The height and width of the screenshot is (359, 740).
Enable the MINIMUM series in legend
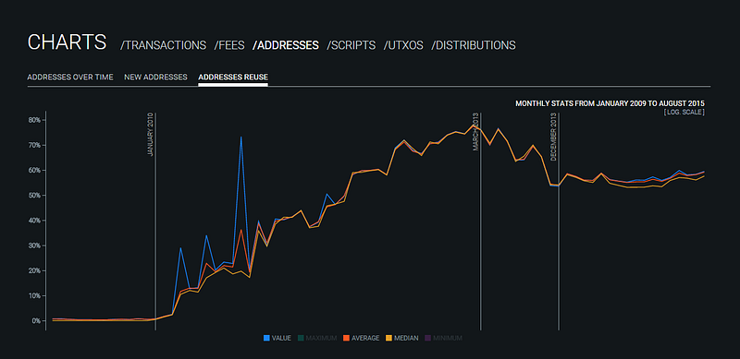444,338
